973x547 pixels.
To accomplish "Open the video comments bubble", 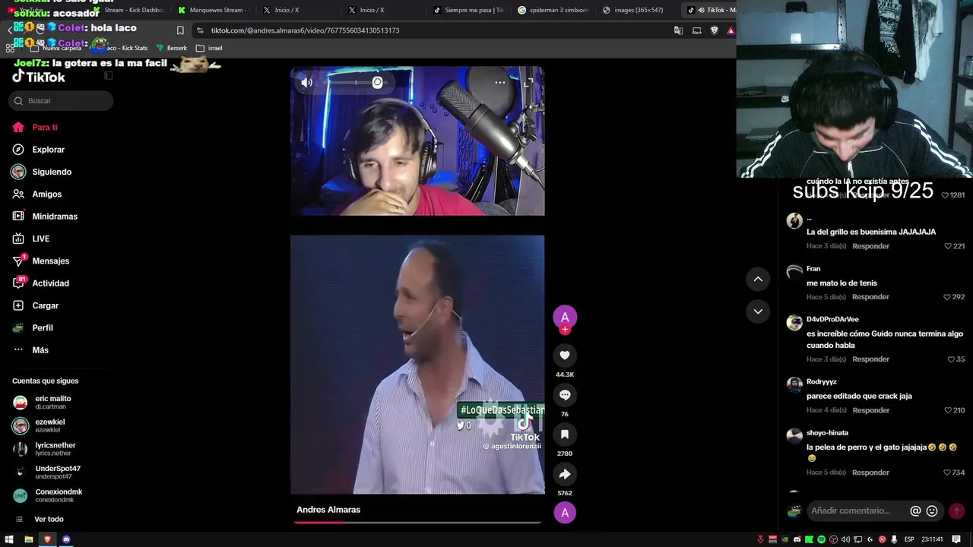I will click(x=565, y=395).
